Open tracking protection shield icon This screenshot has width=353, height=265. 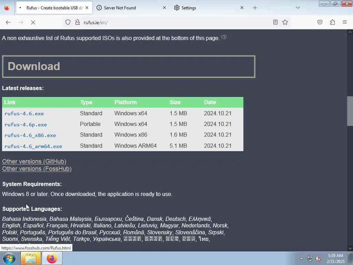(x=68, y=22)
